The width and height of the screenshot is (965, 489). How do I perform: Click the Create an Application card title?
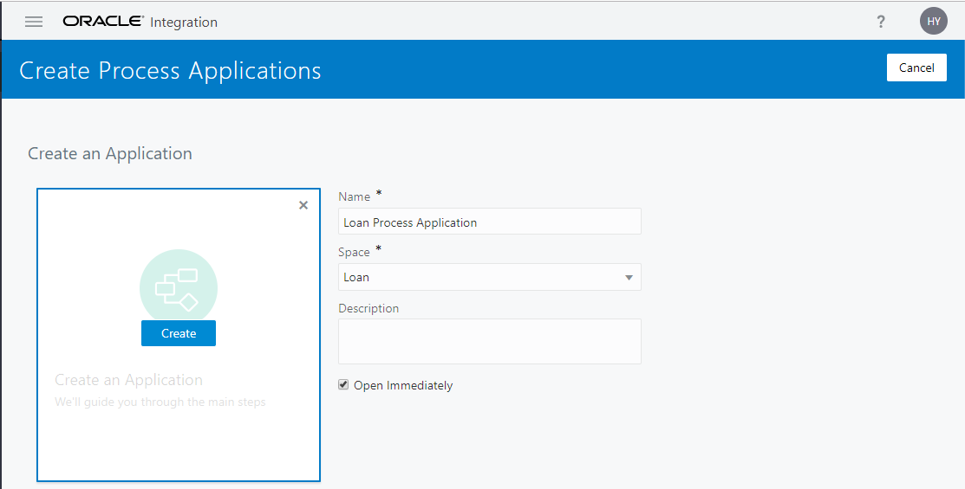[128, 380]
